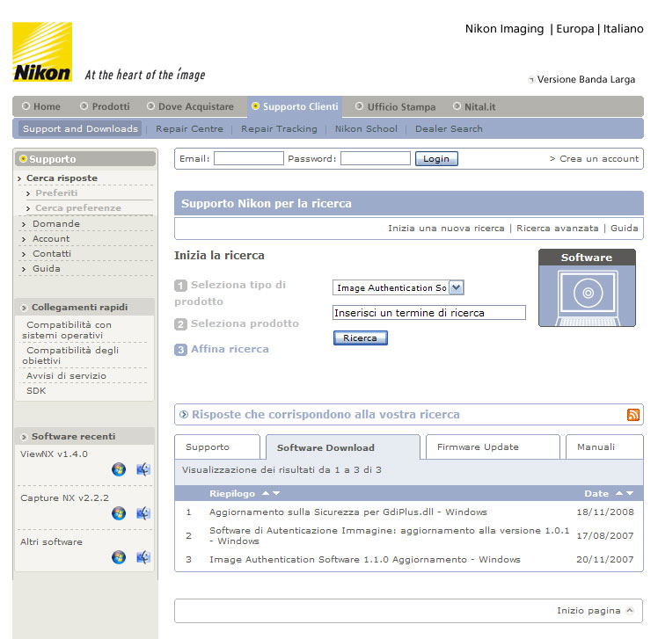Open the Prodotti menu

pyautogui.click(x=106, y=106)
